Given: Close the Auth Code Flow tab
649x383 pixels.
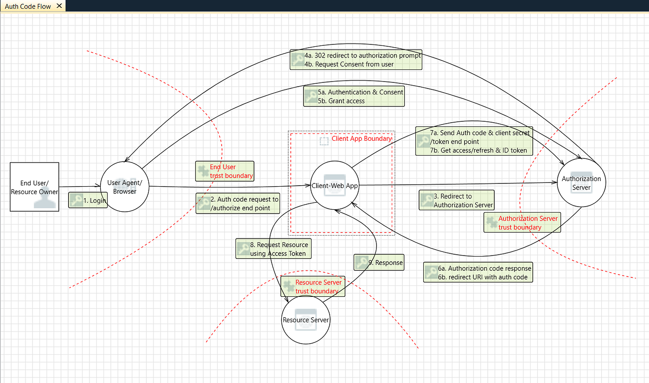Looking at the screenshot, I should point(59,6).
